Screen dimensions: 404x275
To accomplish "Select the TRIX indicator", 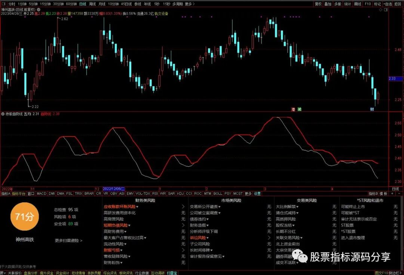I will [x=78, y=194].
